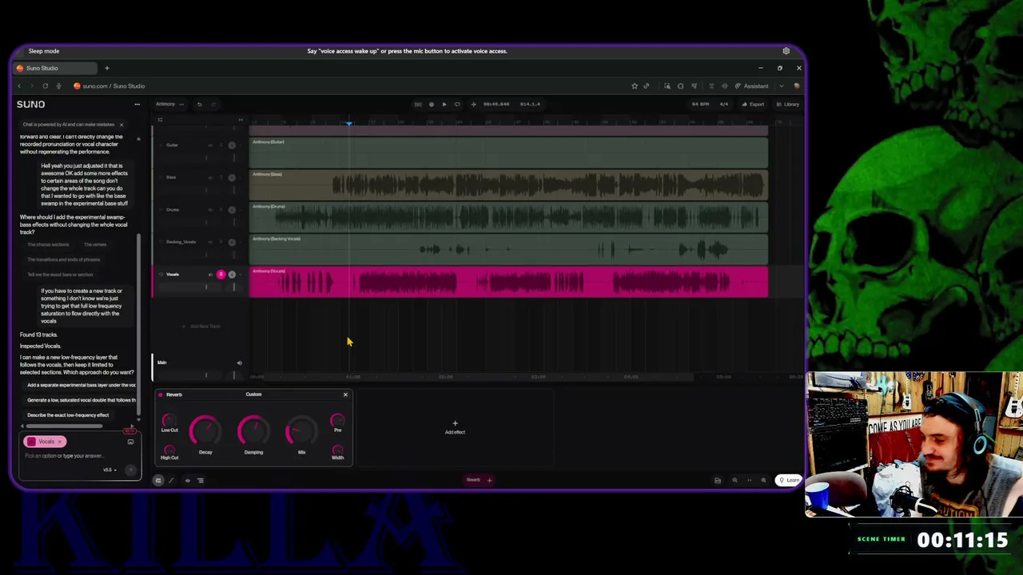This screenshot has width=1023, height=575.
Task: Click the blue playhead marker on timeline
Action: pyautogui.click(x=349, y=123)
